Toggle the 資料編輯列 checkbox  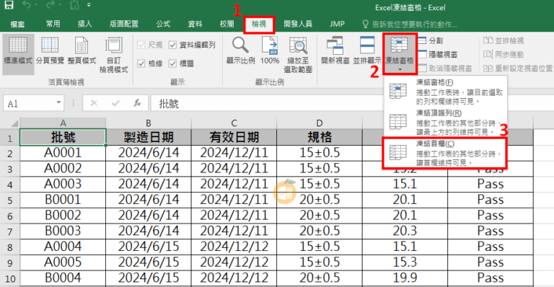coord(173,45)
